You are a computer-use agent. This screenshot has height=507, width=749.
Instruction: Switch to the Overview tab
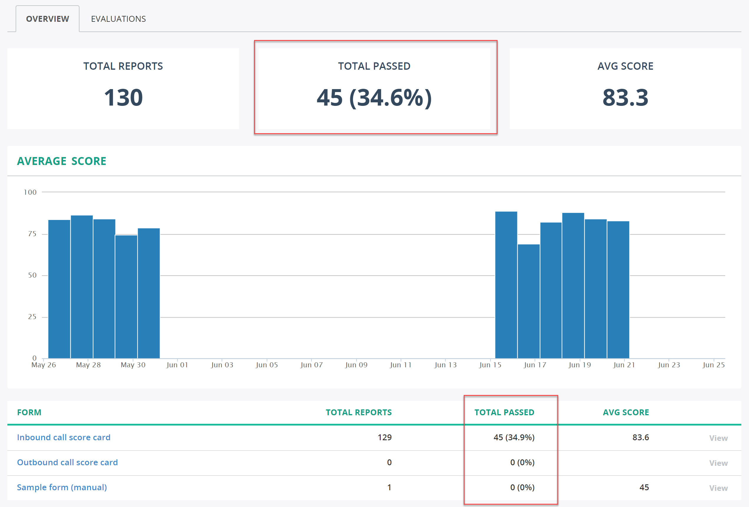pos(47,19)
